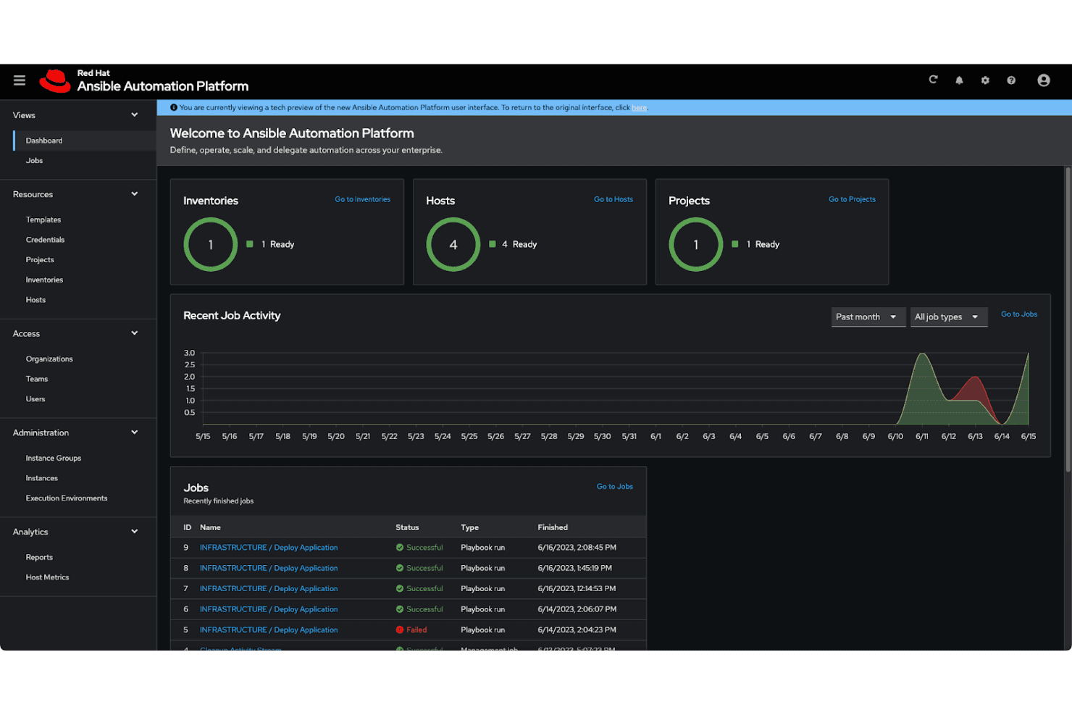The height and width of the screenshot is (715, 1072).
Task: Click Go to Jobs link in Jobs card
Action: click(x=615, y=487)
